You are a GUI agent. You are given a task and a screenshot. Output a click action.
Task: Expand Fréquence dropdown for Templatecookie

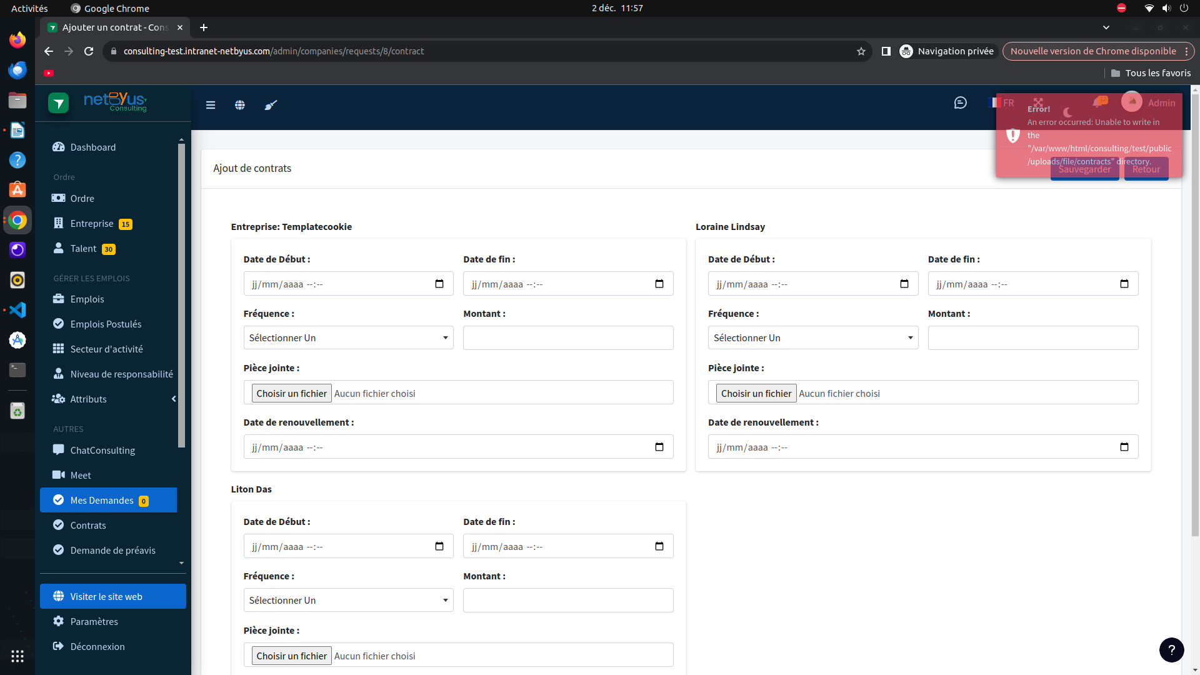[x=348, y=337]
